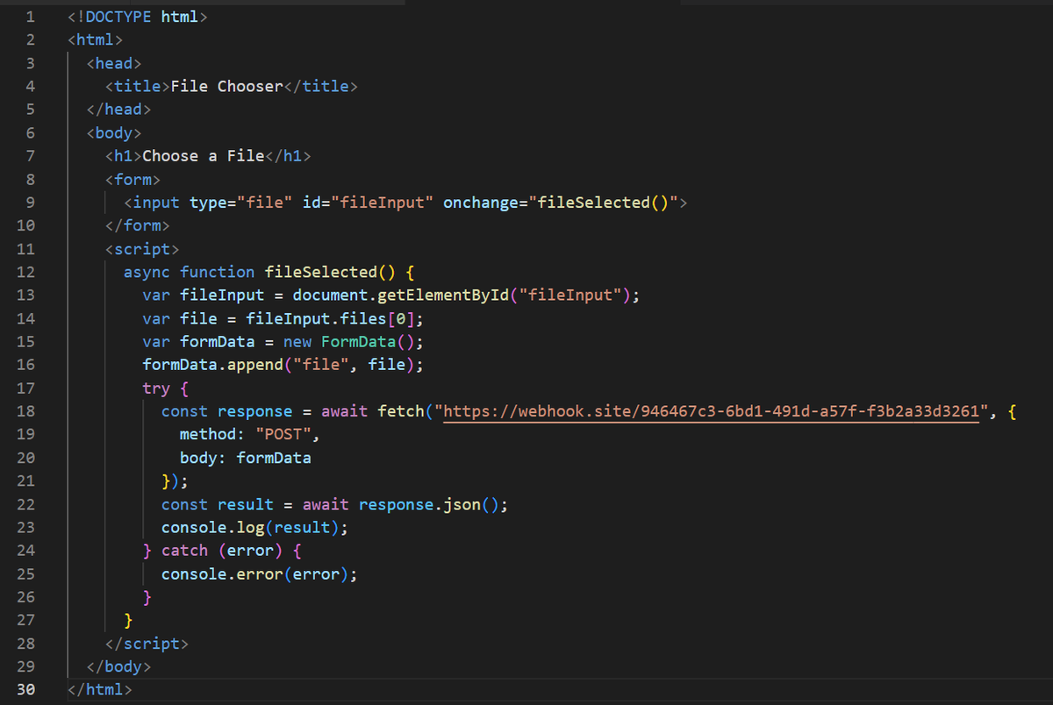This screenshot has height=705, width=1053.
Task: Click the opening <body> tag
Action: pos(114,132)
